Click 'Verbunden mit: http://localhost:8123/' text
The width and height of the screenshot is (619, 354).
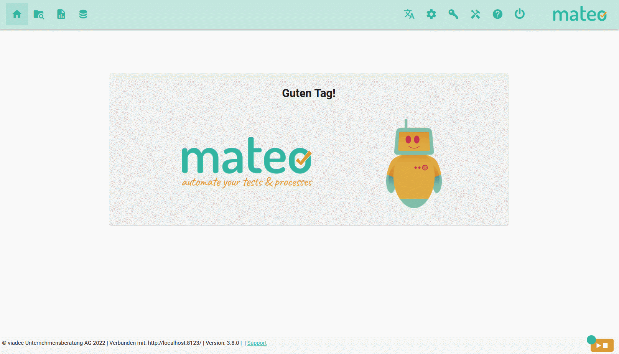click(155, 343)
